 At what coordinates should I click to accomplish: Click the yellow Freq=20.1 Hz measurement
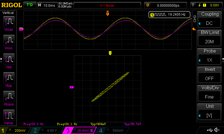click(x=67, y=124)
